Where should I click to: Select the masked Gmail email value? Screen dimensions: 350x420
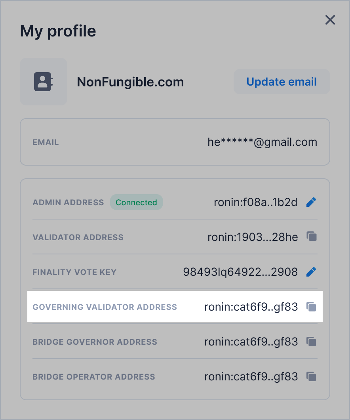pos(262,142)
